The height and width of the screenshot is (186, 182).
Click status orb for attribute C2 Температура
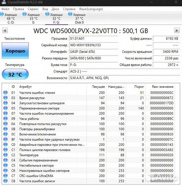(5, 155)
